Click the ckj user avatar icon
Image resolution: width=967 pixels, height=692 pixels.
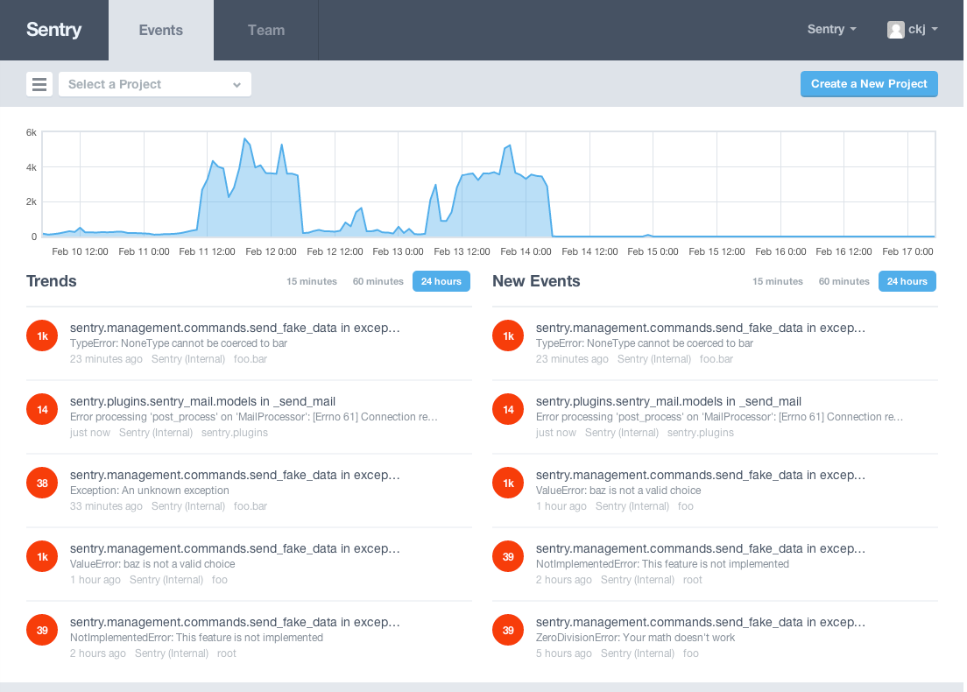(x=895, y=30)
